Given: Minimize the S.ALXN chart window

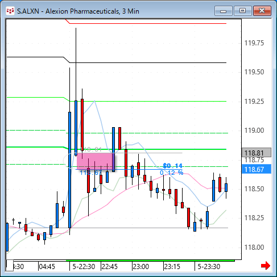Looking at the screenshot, I should pos(224,11).
